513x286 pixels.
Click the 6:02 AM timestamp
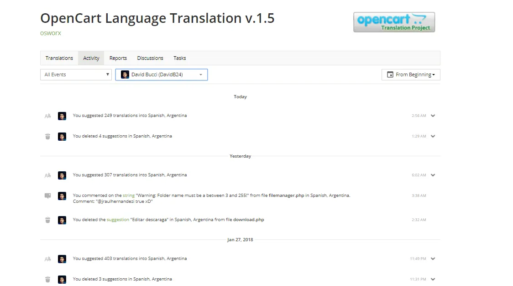tap(419, 175)
